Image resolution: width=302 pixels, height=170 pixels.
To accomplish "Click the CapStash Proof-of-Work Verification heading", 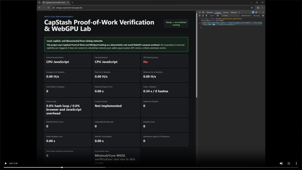I will [x=99, y=26].
